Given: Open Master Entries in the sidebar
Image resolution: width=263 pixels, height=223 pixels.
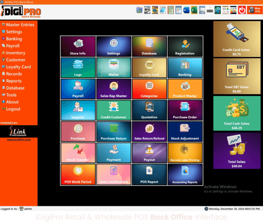Looking at the screenshot, I should point(18,25).
